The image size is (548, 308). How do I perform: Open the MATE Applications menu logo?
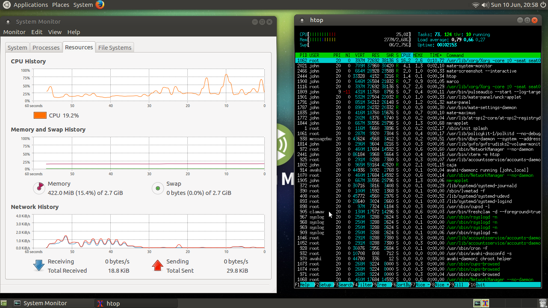point(7,5)
